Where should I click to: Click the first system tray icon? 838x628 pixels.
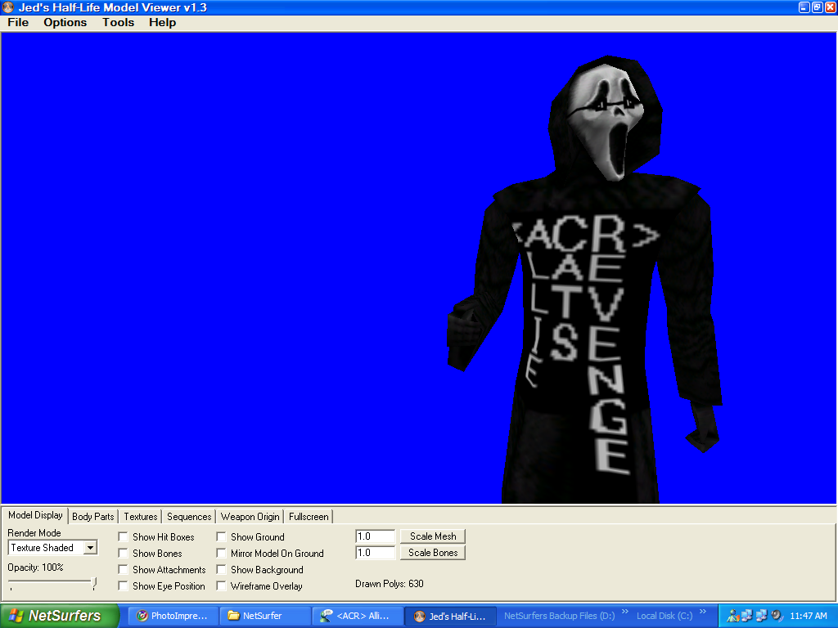pos(732,616)
